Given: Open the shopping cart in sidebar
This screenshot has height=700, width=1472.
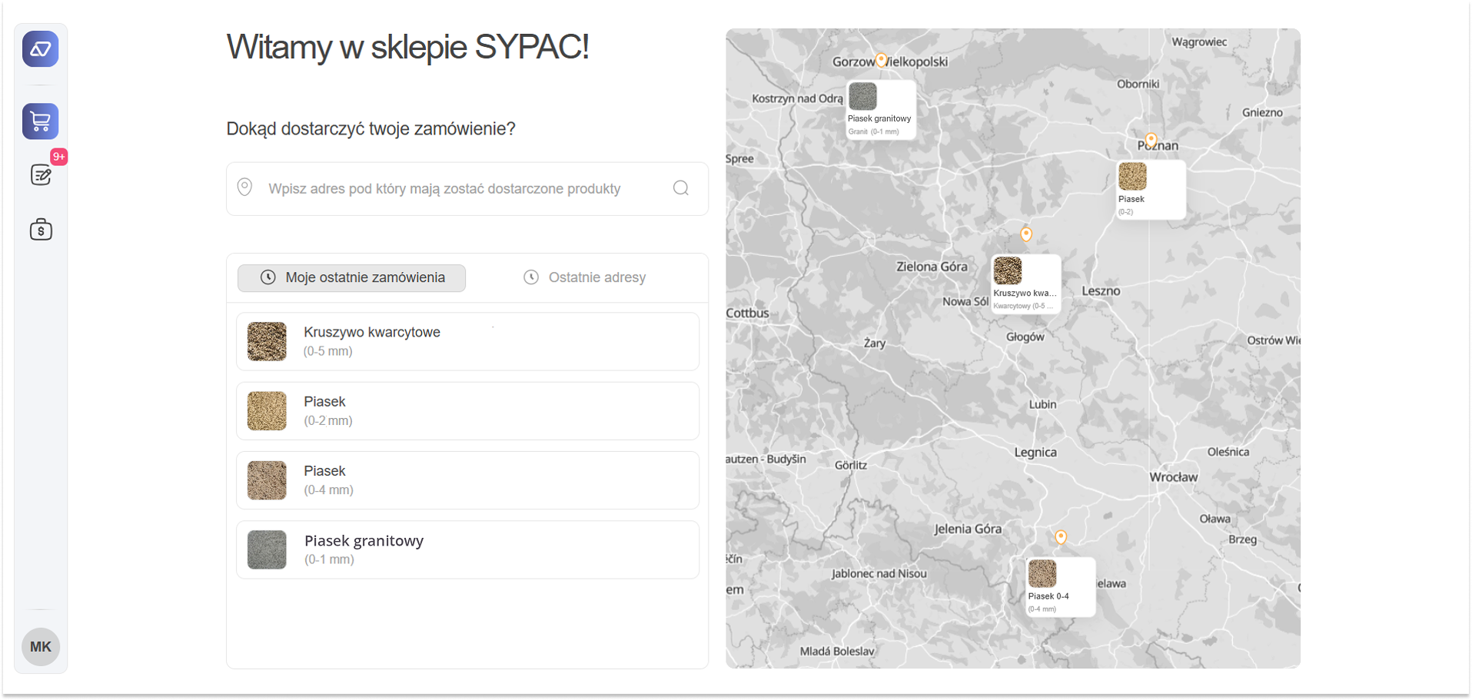Looking at the screenshot, I should [41, 121].
